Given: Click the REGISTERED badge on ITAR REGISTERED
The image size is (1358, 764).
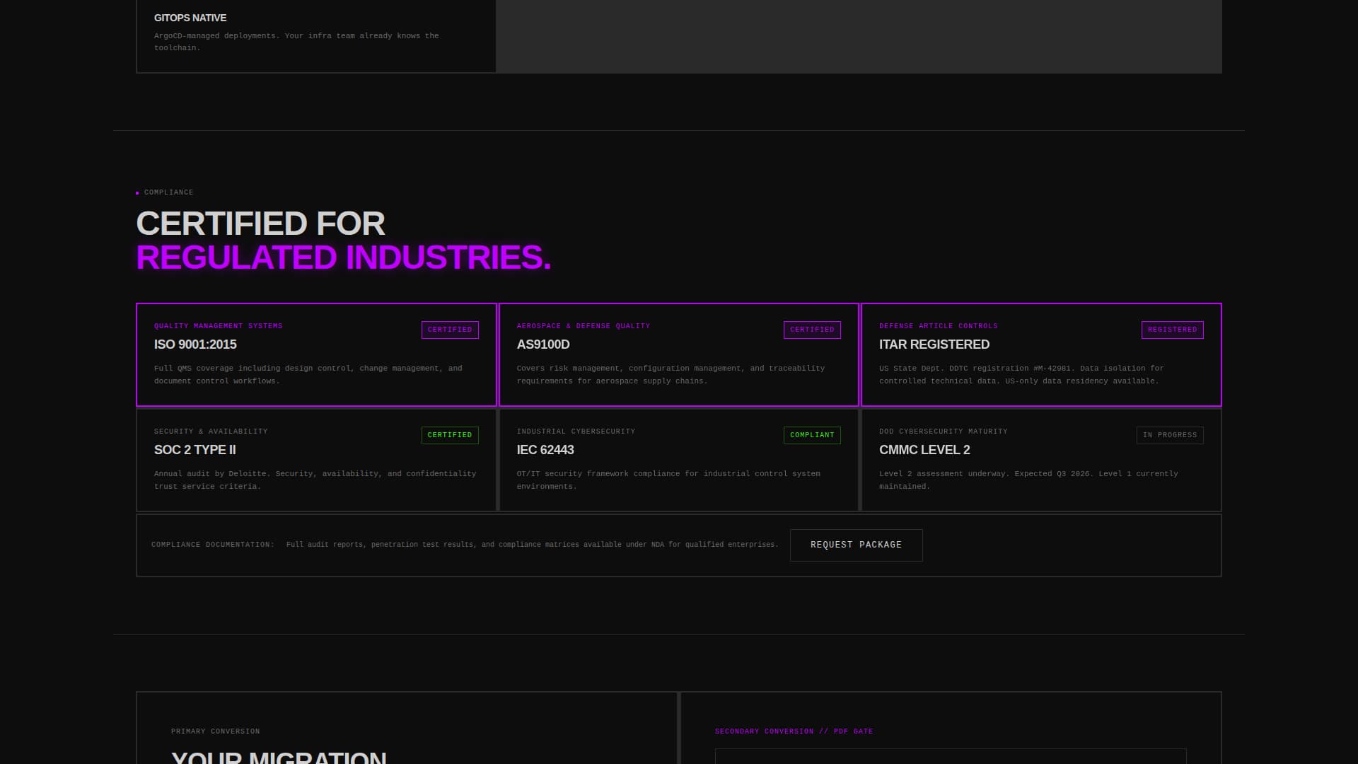Looking at the screenshot, I should point(1172,330).
